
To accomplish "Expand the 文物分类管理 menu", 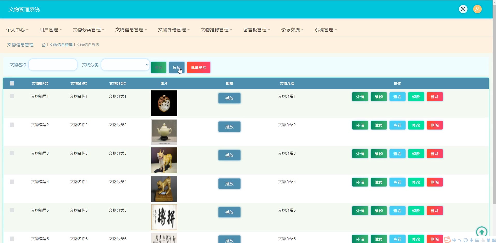I will (x=89, y=30).
